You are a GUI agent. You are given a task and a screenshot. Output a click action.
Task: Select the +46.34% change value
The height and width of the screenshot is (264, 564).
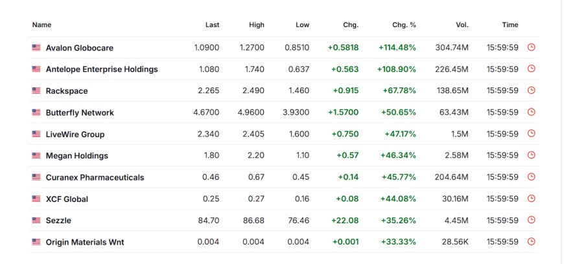point(398,155)
